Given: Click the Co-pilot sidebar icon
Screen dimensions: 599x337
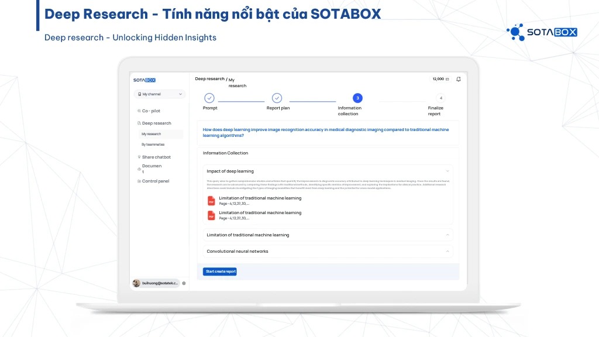Looking at the screenshot, I should pyautogui.click(x=139, y=111).
